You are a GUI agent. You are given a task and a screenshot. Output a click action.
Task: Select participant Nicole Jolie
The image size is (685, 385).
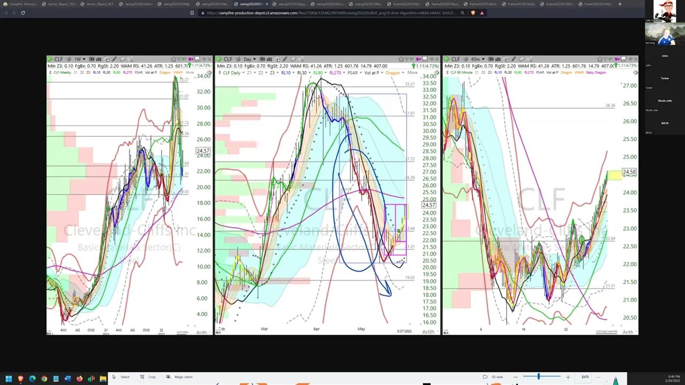pyautogui.click(x=665, y=101)
